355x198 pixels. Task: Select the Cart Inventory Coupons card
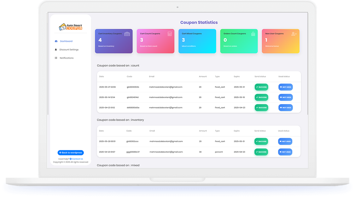(113, 41)
